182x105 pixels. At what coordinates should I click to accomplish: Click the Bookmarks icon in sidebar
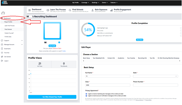(2, 49)
